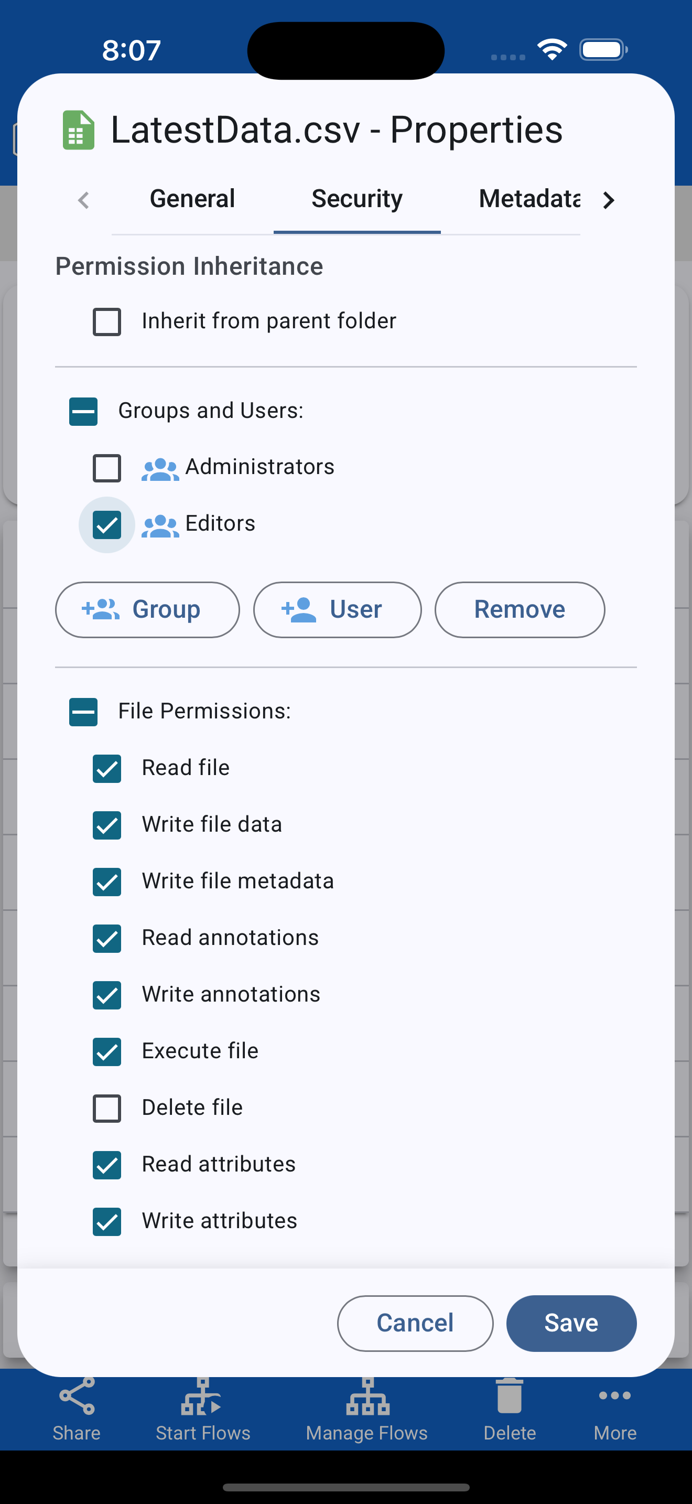This screenshot has height=1504, width=692.
Task: Click the green CSV file icon
Action: [x=78, y=130]
